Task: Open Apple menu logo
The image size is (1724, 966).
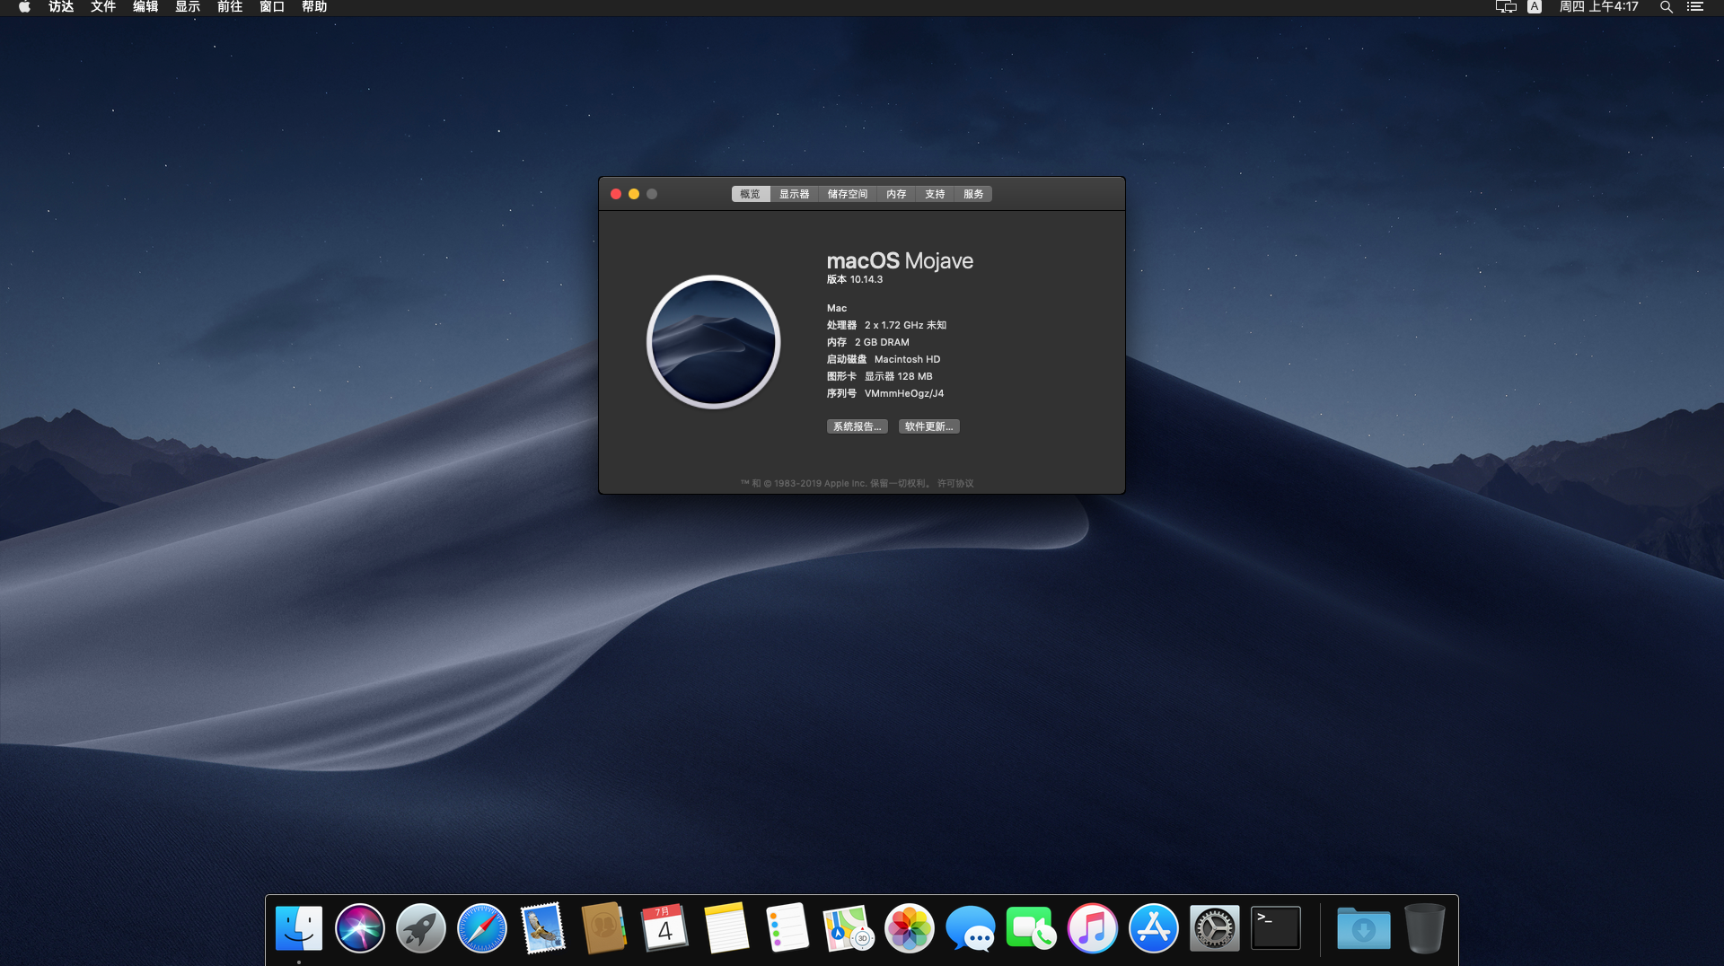Action: (x=24, y=7)
